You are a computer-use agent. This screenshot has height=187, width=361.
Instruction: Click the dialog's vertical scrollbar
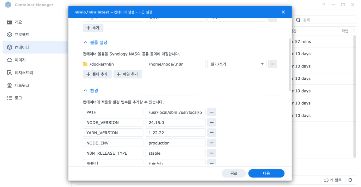290,65
